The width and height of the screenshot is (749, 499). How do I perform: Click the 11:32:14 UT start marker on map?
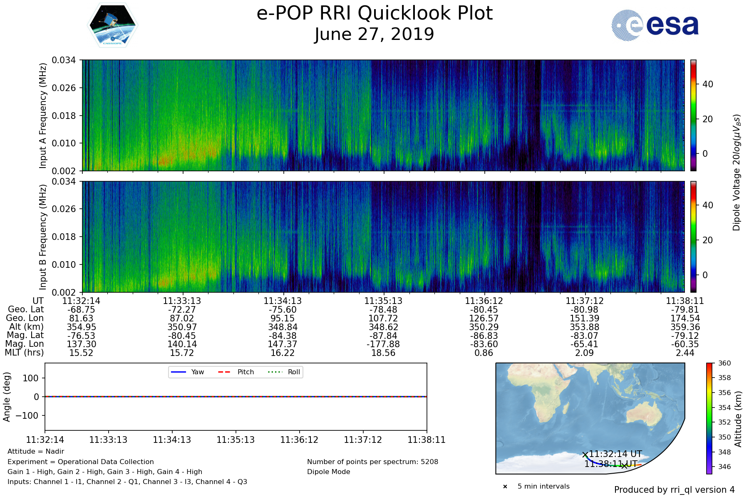pos(585,455)
